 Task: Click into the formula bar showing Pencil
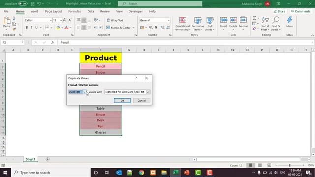185,43
